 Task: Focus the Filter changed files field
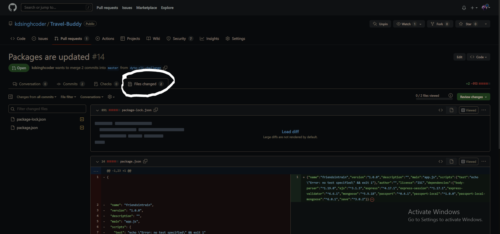click(x=47, y=109)
